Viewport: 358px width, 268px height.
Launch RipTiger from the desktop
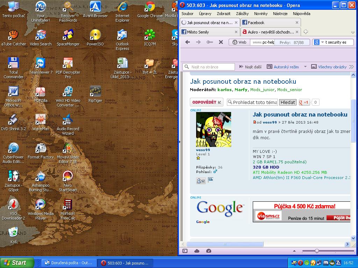pos(95,94)
